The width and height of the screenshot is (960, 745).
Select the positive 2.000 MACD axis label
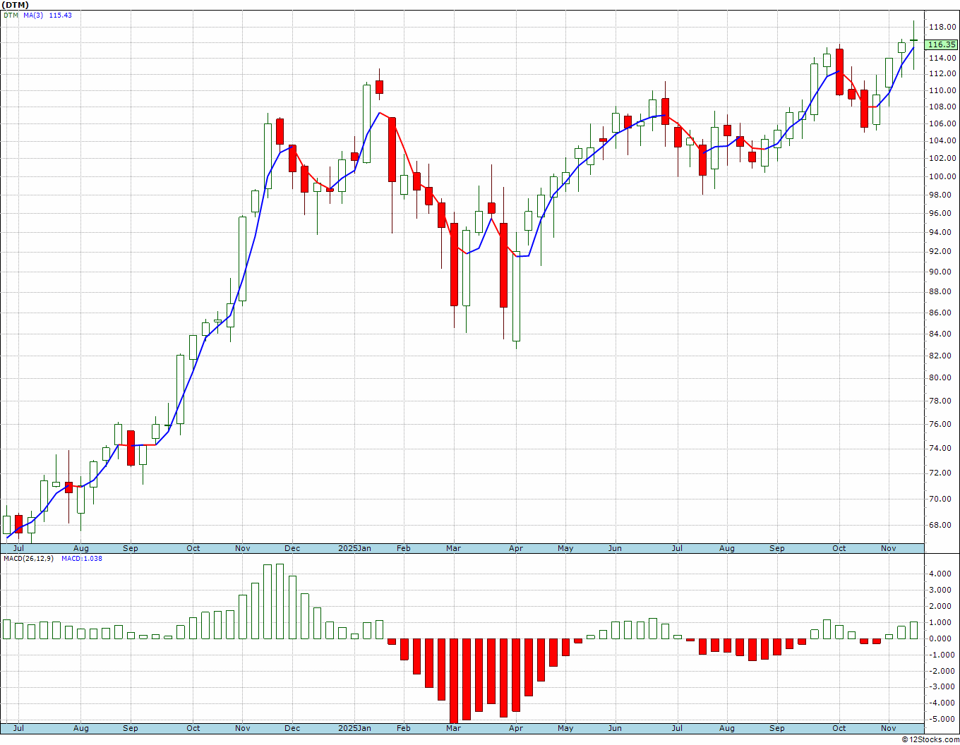942,606
